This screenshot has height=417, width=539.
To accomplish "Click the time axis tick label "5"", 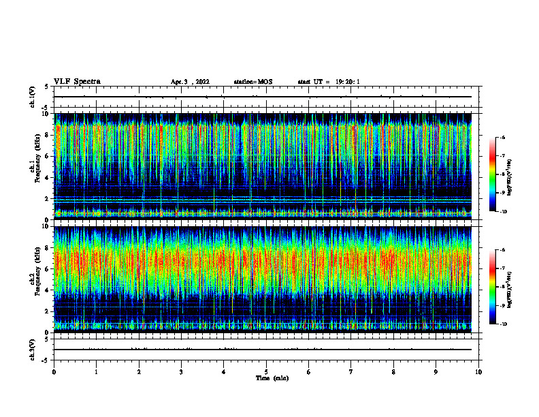I will click(266, 372).
